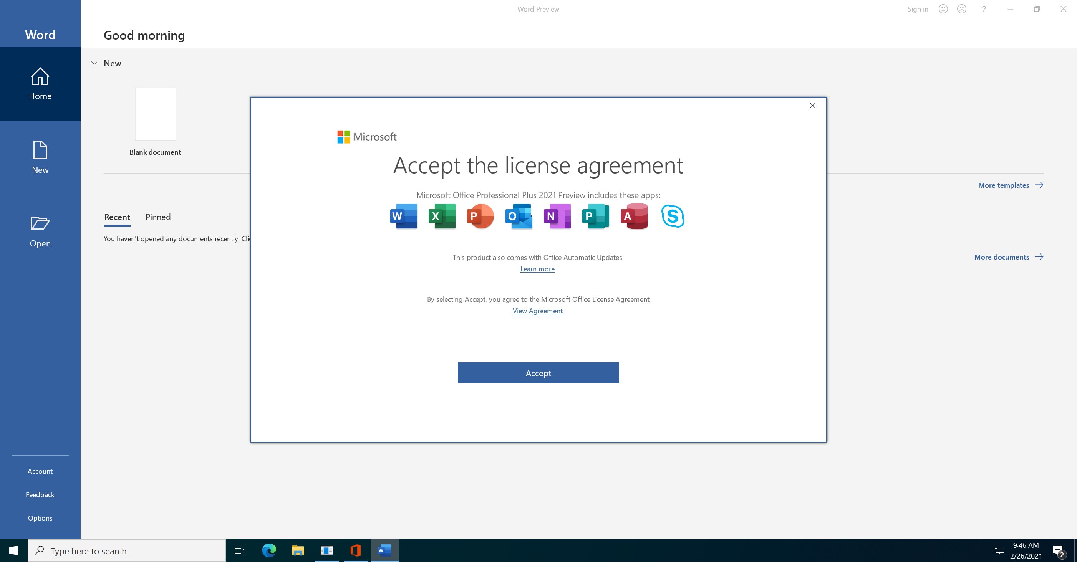
Task: Switch to the Recent tab
Action: [x=117, y=217]
